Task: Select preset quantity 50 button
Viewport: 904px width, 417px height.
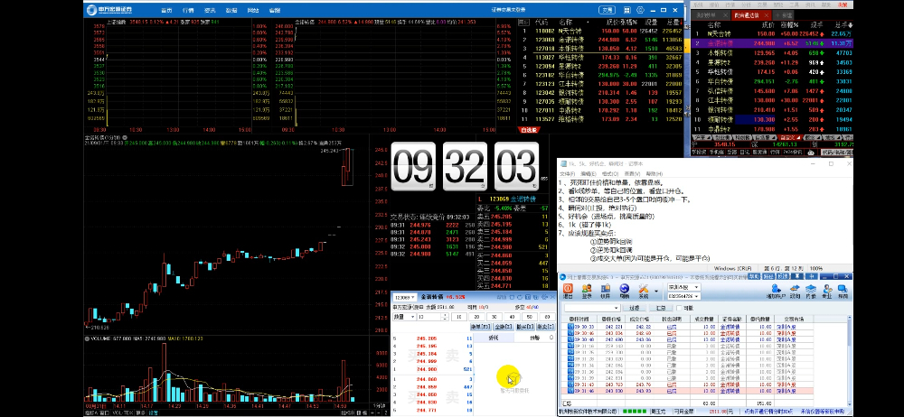Action: click(529, 317)
